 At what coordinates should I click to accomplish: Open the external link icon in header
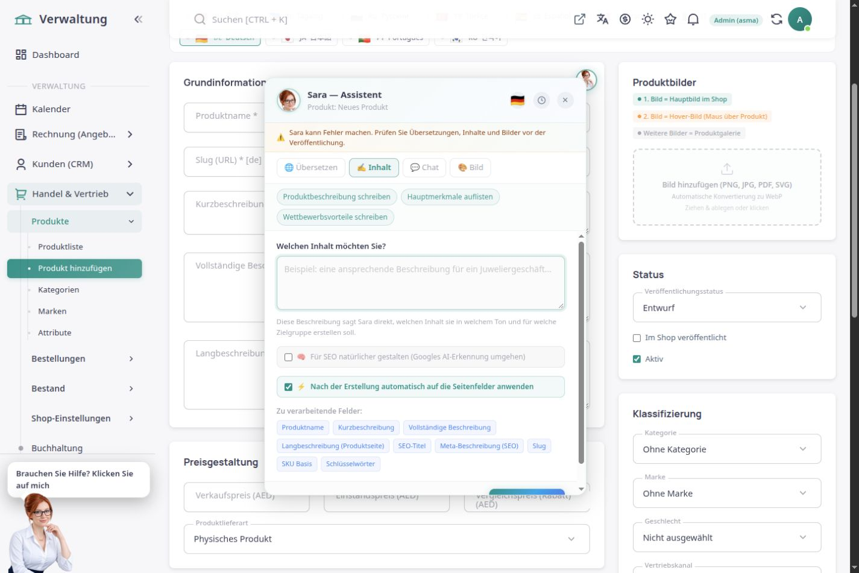[580, 19]
